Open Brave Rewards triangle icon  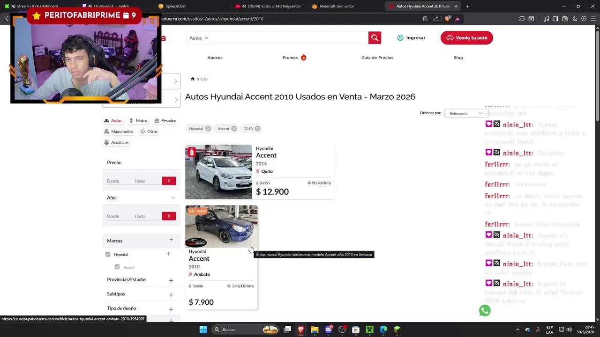[457, 19]
